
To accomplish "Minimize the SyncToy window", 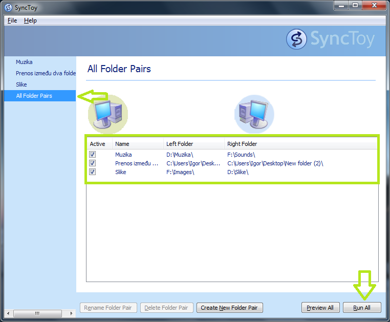I will (341, 6).
